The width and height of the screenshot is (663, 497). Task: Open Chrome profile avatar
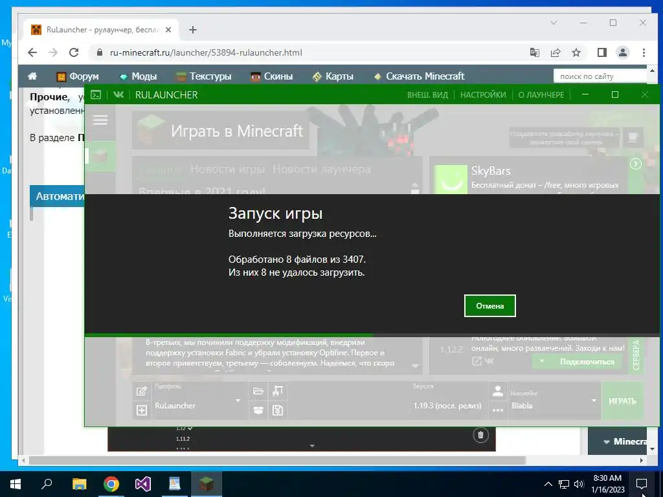[x=622, y=52]
